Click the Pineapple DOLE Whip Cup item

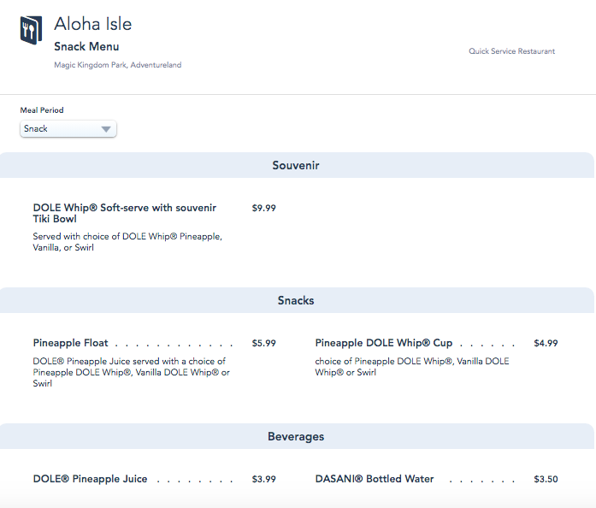[x=383, y=343]
